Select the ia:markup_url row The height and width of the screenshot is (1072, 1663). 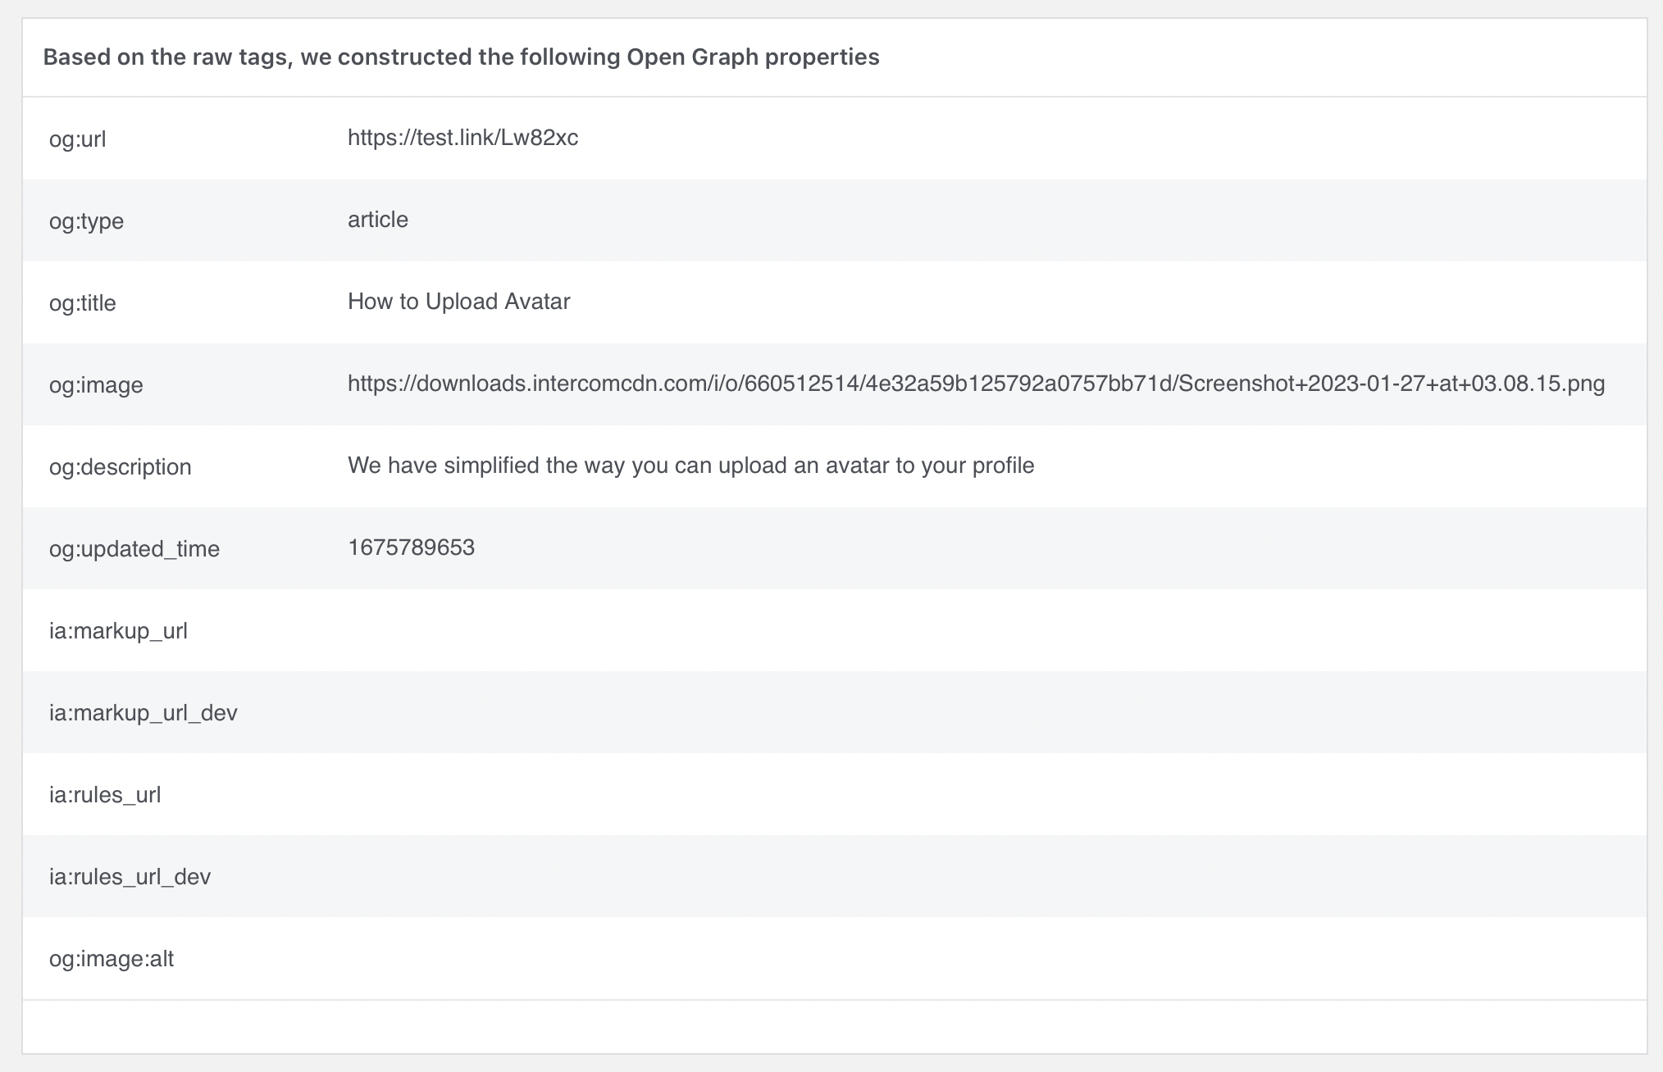click(x=119, y=630)
